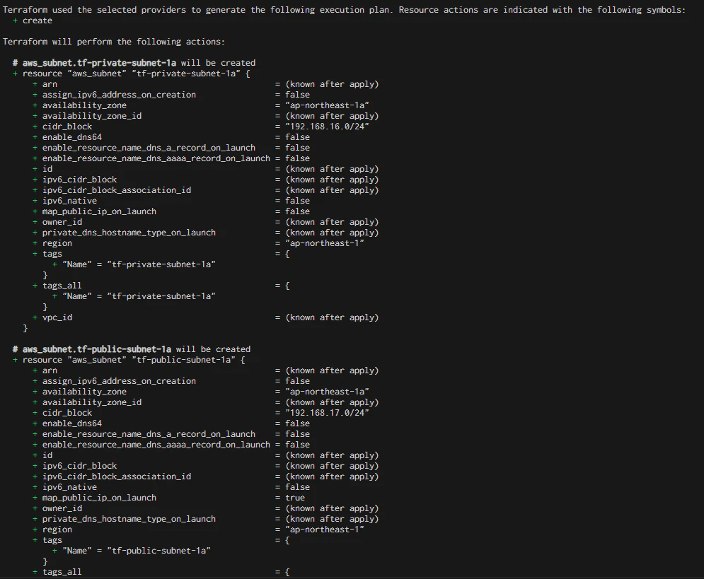Click the aws_subnet.tf-private-subnet-1a heading
The width and height of the screenshot is (704, 579).
tap(134, 63)
